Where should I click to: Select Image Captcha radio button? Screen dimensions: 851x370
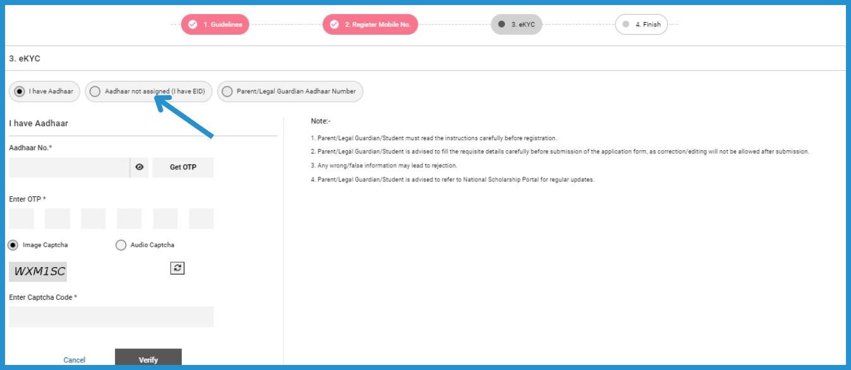(13, 245)
